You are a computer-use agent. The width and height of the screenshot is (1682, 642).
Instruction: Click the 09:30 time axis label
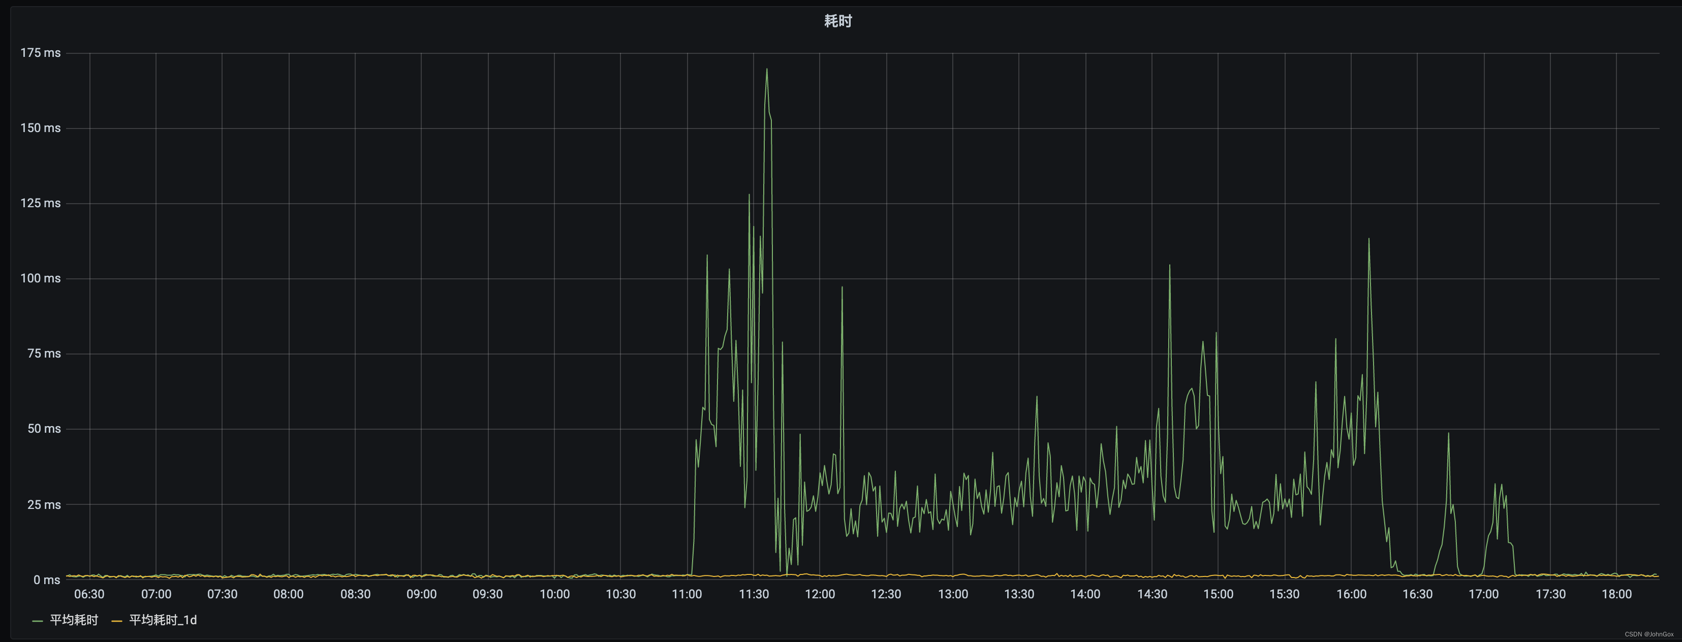(488, 594)
